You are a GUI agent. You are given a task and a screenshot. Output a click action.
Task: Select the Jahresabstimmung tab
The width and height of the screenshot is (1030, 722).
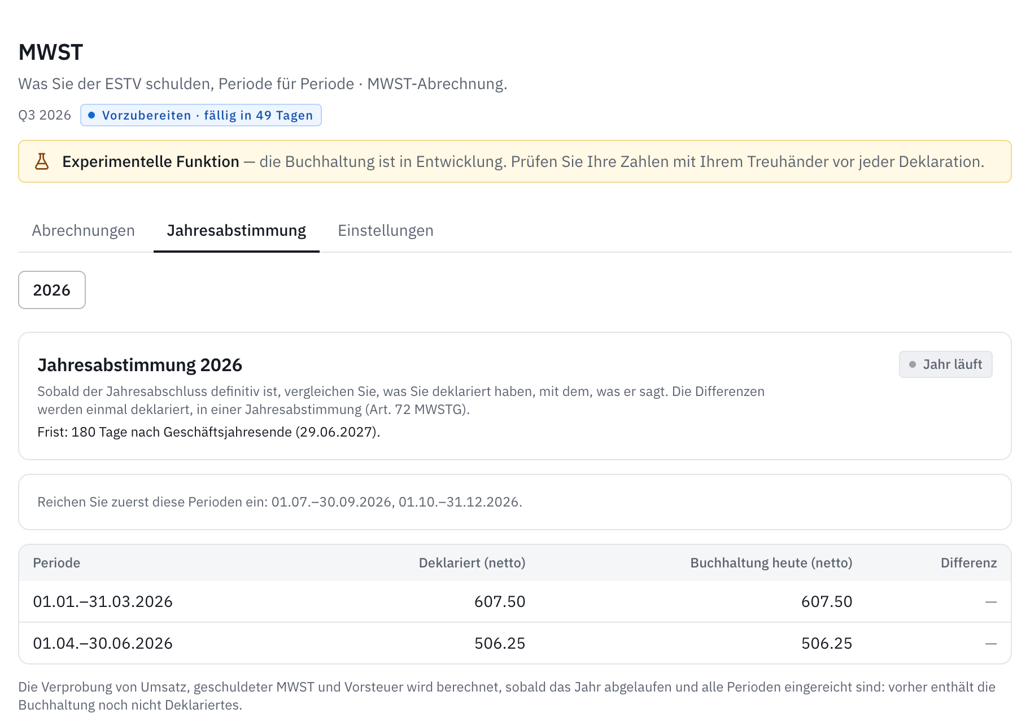click(x=237, y=231)
